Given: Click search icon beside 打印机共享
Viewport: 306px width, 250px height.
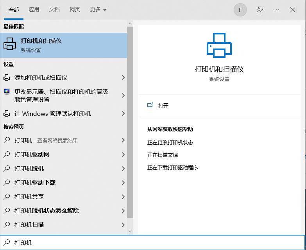Looking at the screenshot, I should pos(7,196).
